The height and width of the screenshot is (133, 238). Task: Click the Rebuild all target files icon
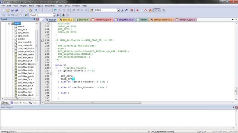pos(12,15)
